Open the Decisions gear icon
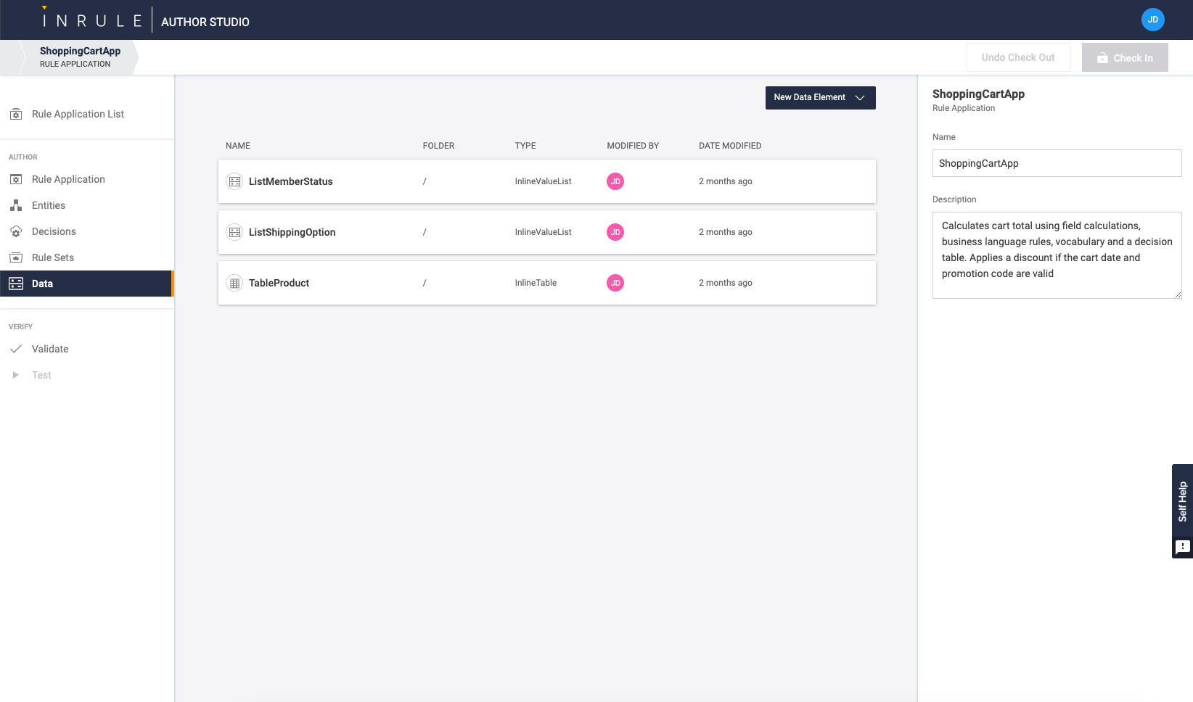The height and width of the screenshot is (702, 1193). [x=16, y=232]
